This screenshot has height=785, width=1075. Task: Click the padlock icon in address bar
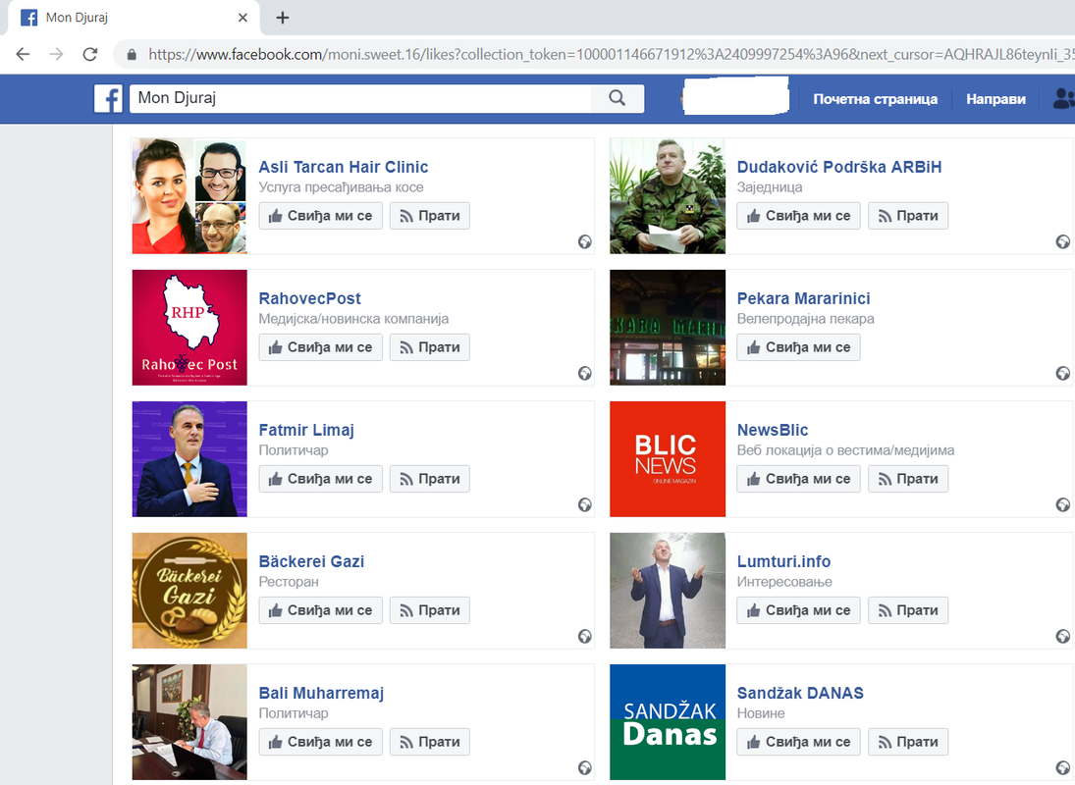tap(132, 55)
